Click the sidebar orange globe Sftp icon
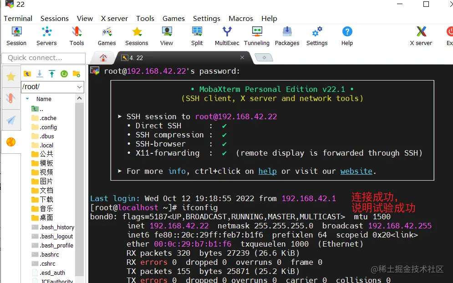 11,142
